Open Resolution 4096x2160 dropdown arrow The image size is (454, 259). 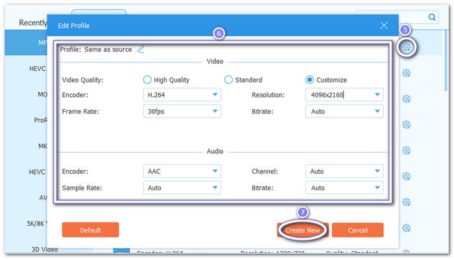pos(377,95)
